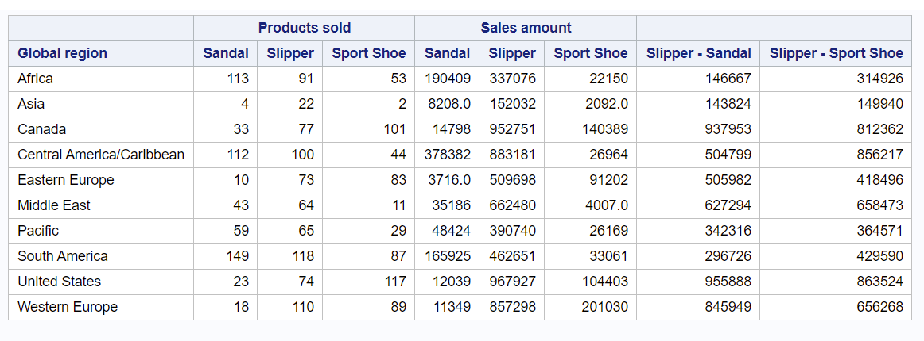Select the Middle East row label
Viewport: 924px width, 341px height.
(54, 205)
